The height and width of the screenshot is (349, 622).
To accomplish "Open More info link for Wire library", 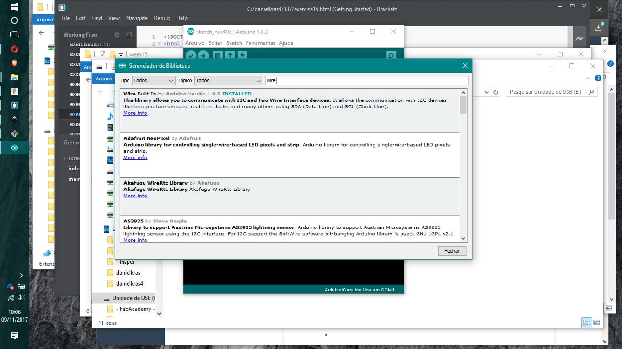I will coord(135,113).
